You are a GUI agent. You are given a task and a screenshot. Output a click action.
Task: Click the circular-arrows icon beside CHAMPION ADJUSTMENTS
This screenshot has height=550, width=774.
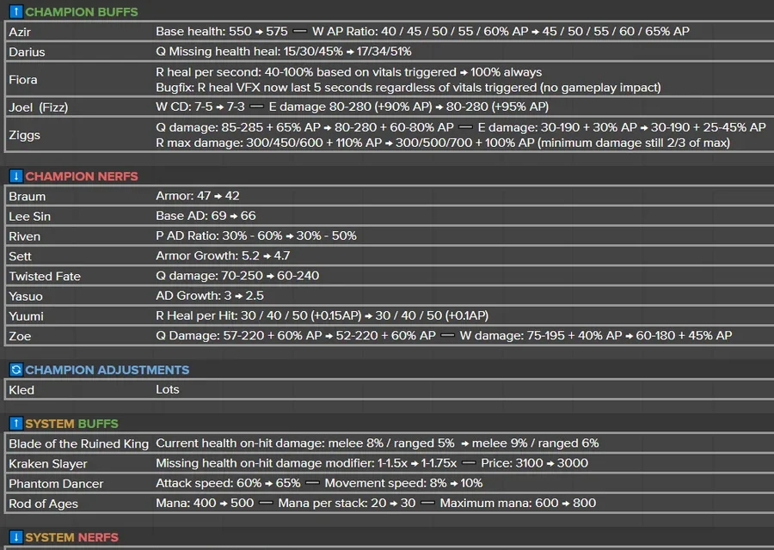coord(18,370)
